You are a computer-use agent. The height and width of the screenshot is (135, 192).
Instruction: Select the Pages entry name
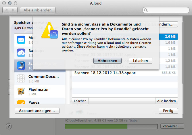(x=34, y=102)
